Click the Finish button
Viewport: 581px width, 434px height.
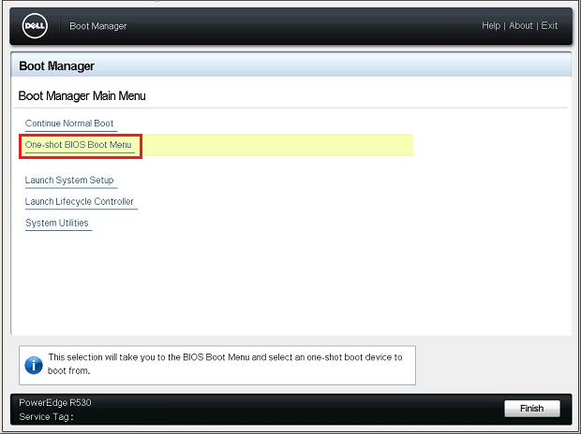coord(531,409)
